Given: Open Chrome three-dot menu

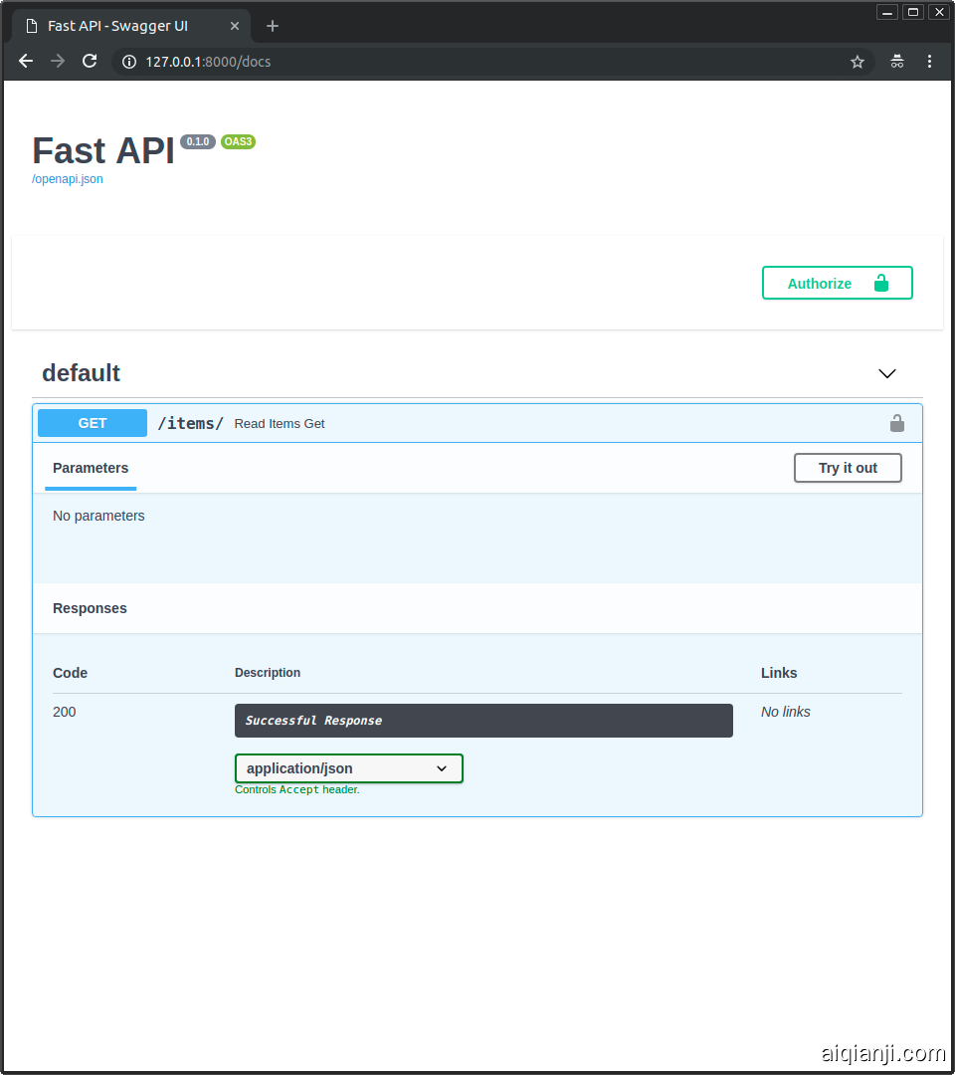Looking at the screenshot, I should pos(930,62).
